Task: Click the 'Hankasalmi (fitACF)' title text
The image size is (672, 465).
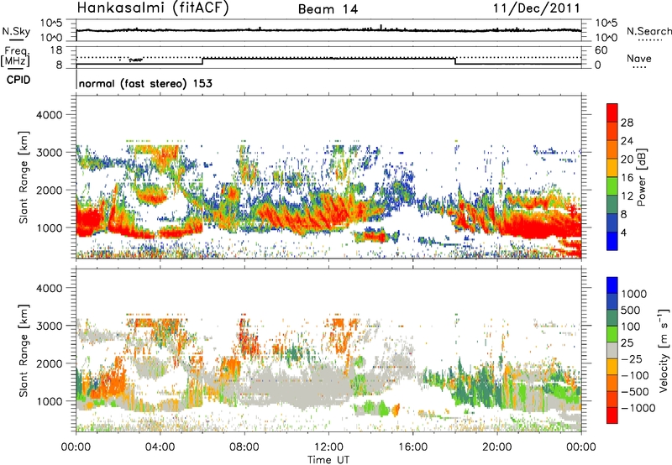Action: (153, 8)
